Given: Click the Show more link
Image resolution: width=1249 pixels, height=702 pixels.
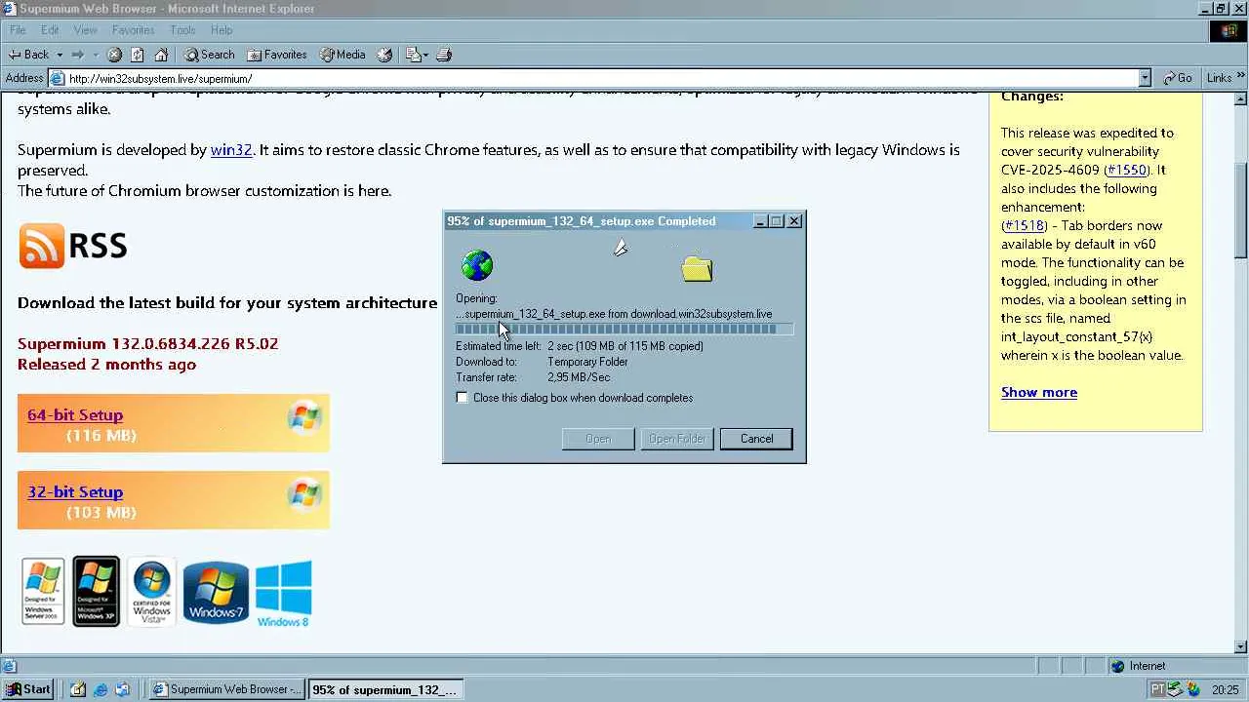Looking at the screenshot, I should [1039, 392].
